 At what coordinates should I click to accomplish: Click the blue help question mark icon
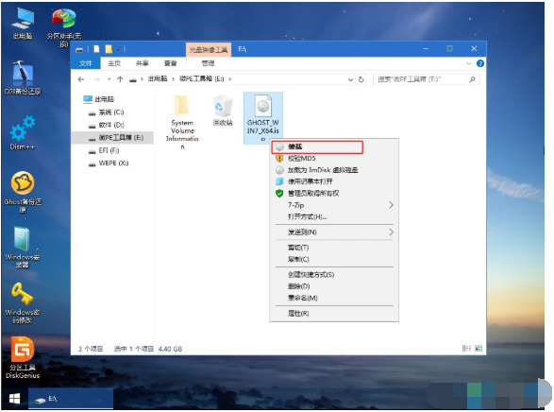click(x=479, y=63)
